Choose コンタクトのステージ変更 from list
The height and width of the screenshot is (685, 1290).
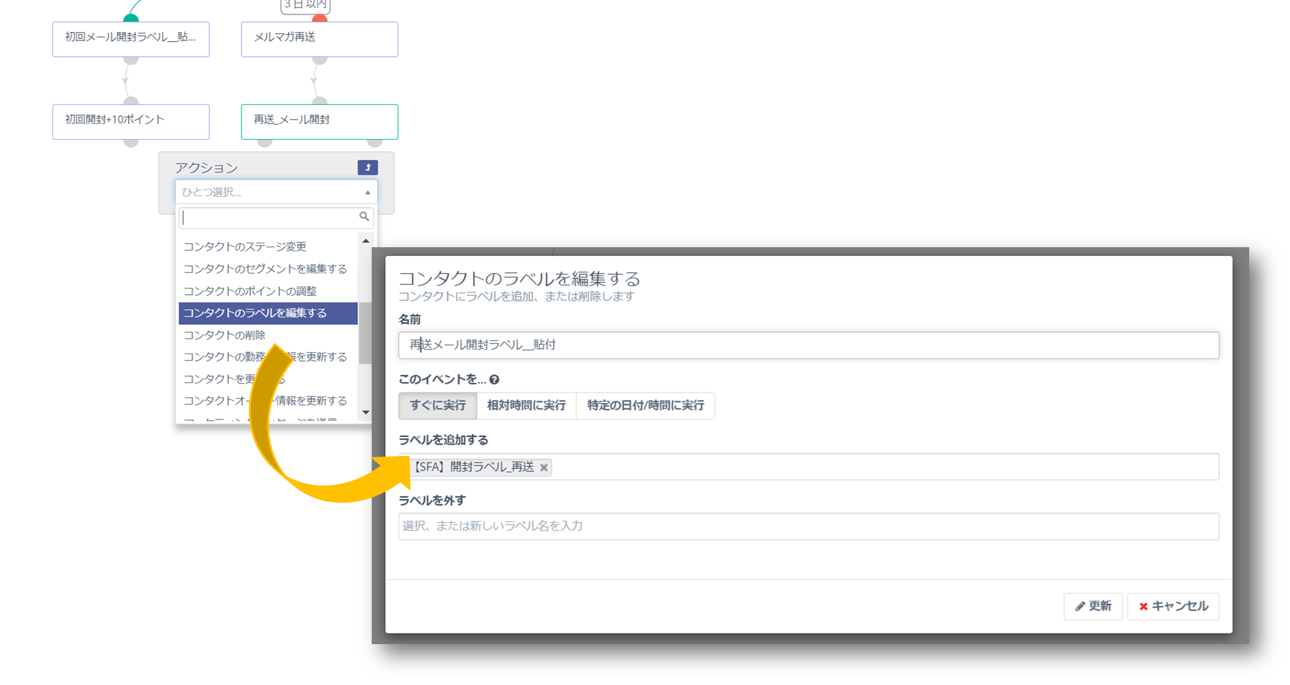245,247
